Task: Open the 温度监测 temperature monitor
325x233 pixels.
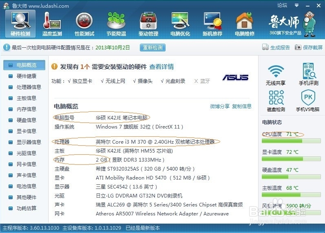Action: click(52, 24)
